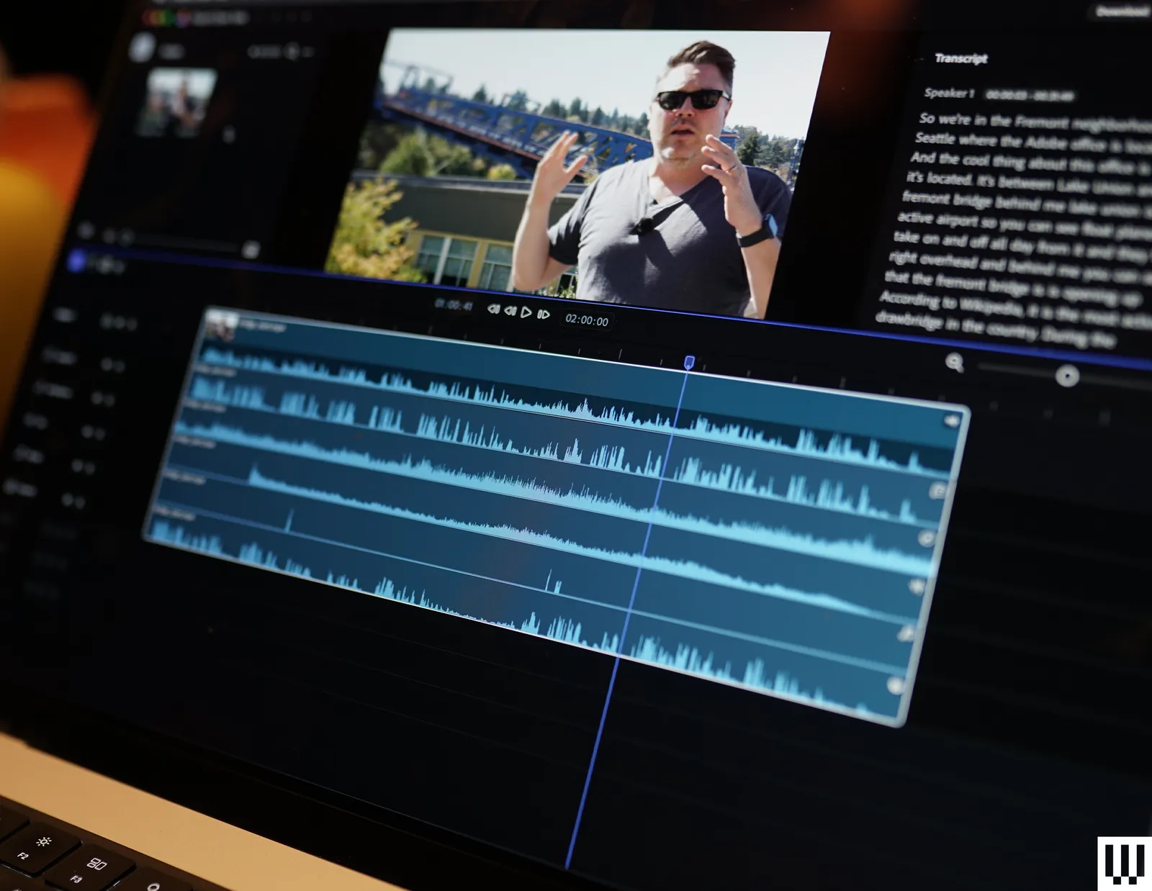The image size is (1152, 891).
Task: Click the Download button in the top-right corner
Action: (x=1121, y=11)
